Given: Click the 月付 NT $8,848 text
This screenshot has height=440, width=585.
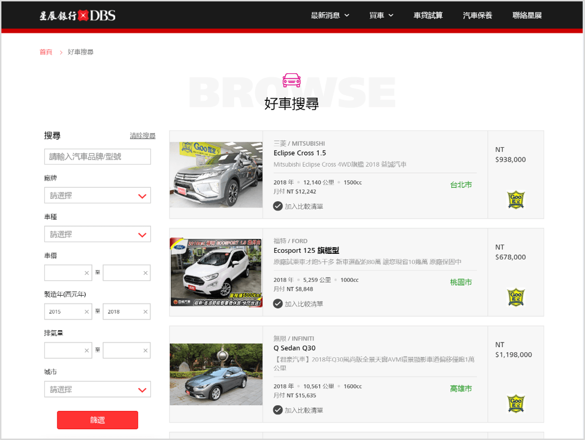Looking at the screenshot, I should (293, 289).
